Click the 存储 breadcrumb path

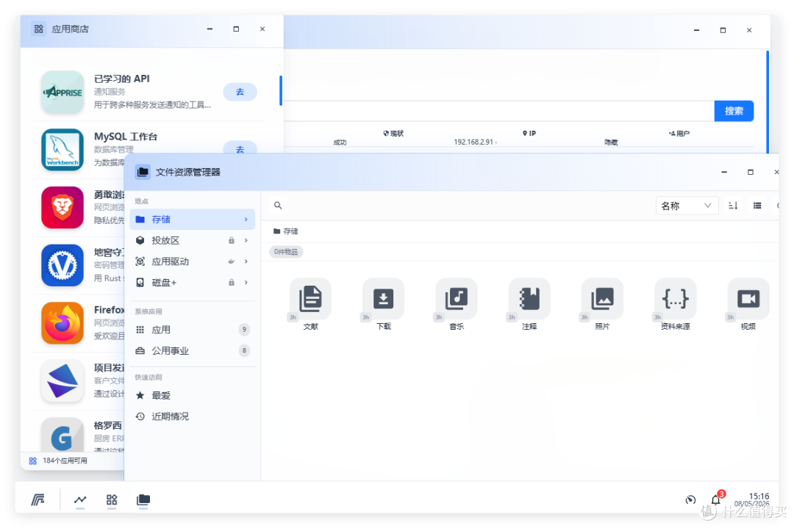click(x=285, y=231)
